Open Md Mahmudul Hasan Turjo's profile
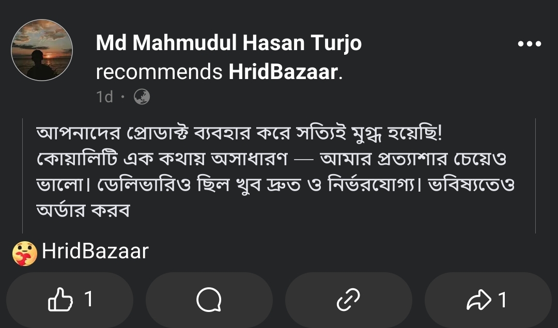The height and width of the screenshot is (328, 558). [x=229, y=43]
